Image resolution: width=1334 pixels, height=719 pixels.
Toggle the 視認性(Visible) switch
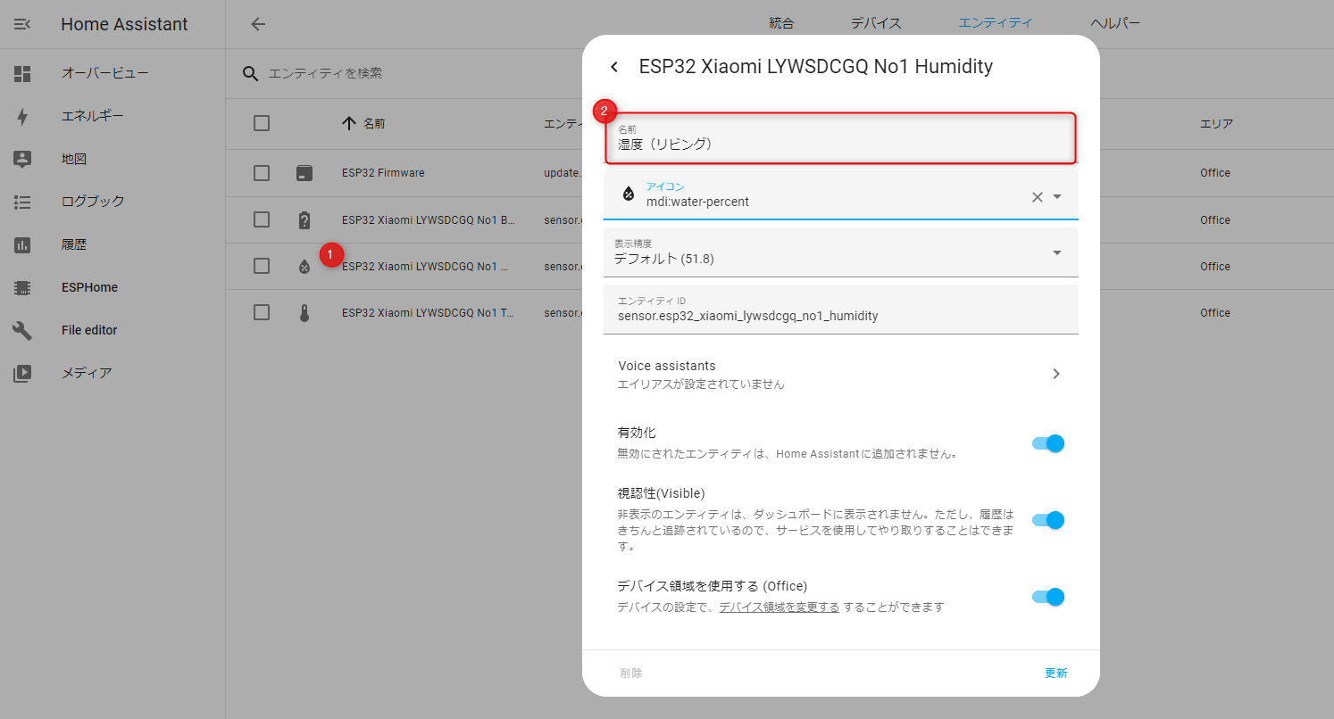[x=1048, y=520]
